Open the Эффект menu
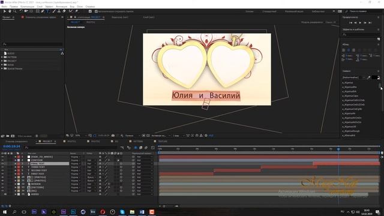Image resolution: width=384 pixels, height=216 pixels. click(49, 7)
